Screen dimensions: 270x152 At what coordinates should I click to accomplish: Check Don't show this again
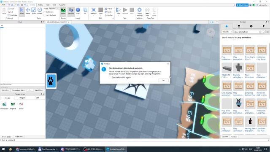point(110,77)
